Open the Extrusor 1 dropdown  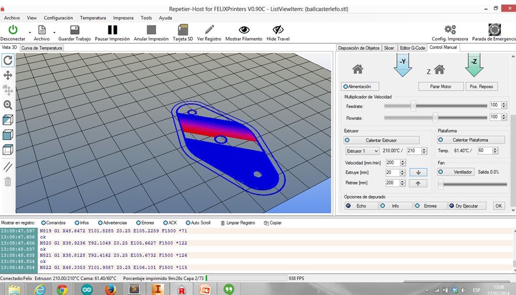(x=362, y=151)
